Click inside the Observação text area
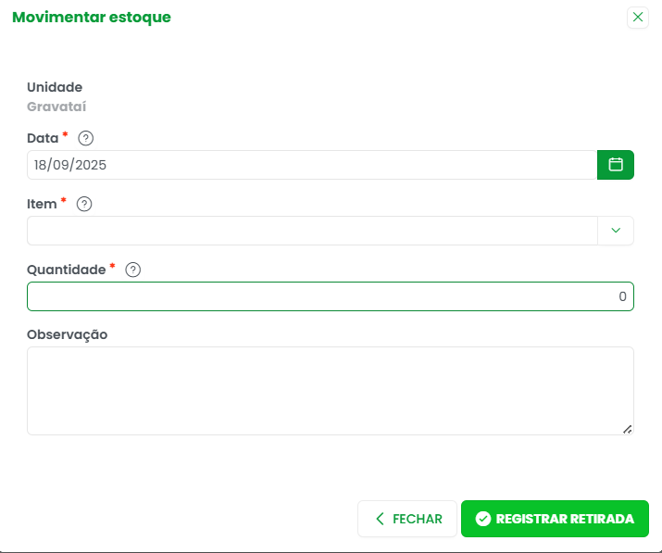Screen dimensions: 662x553 (330, 390)
